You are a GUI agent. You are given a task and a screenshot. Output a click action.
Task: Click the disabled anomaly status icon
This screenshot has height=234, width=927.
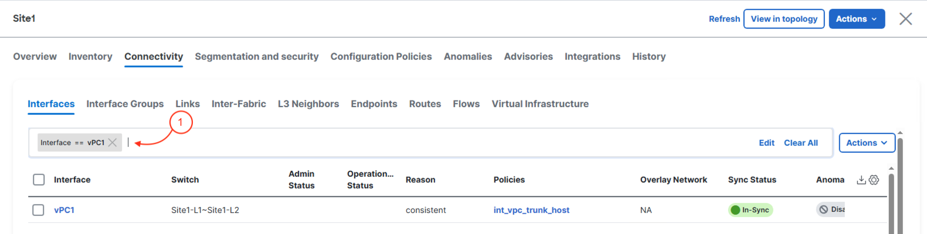point(824,209)
